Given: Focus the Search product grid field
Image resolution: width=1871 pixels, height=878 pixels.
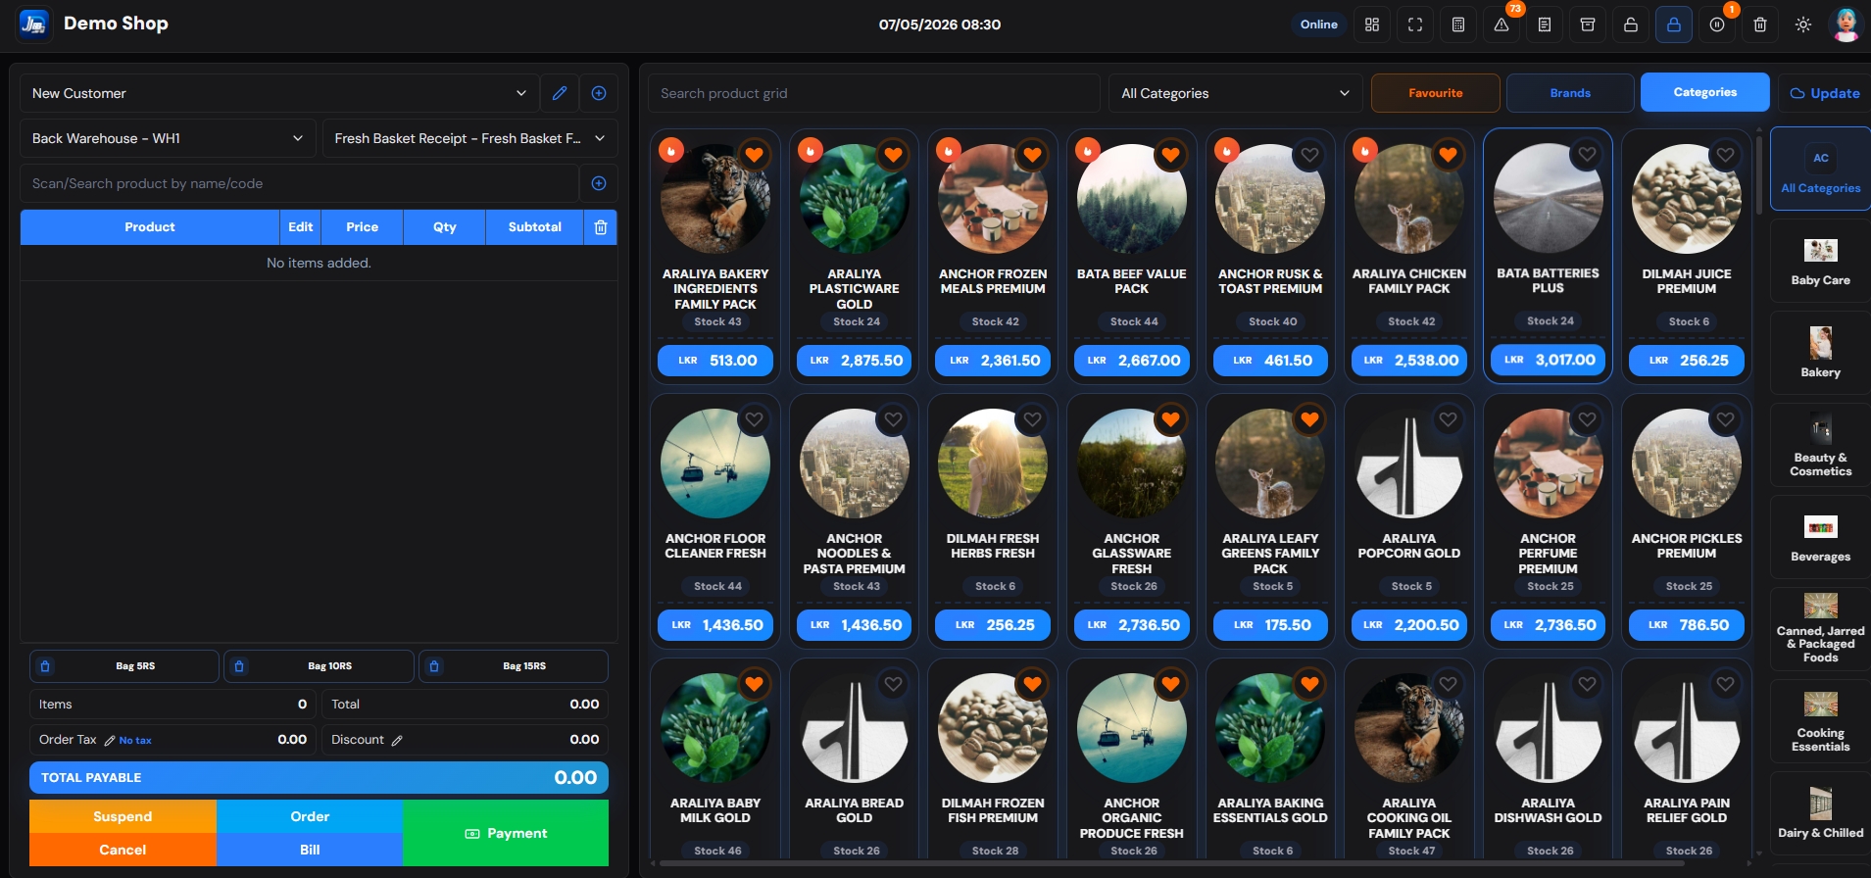Looking at the screenshot, I should pos(874,93).
